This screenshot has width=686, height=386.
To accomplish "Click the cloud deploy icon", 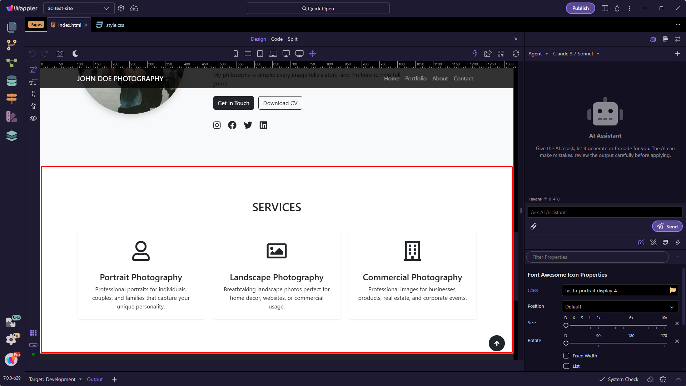I will pos(134,8).
